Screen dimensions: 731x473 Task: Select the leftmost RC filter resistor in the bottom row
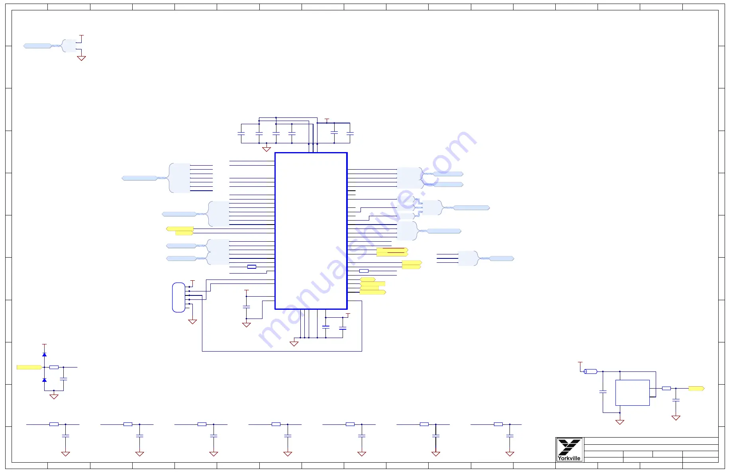(x=54, y=424)
